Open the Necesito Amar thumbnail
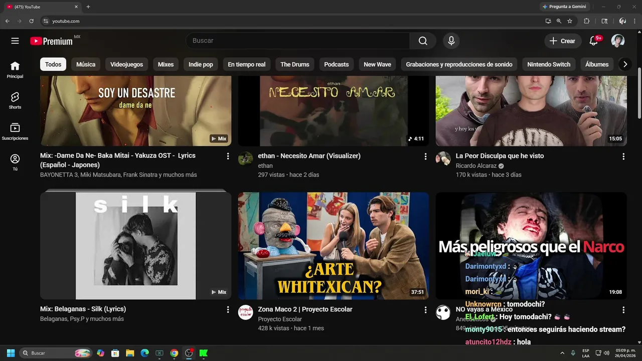The image size is (642, 361). pos(334,111)
